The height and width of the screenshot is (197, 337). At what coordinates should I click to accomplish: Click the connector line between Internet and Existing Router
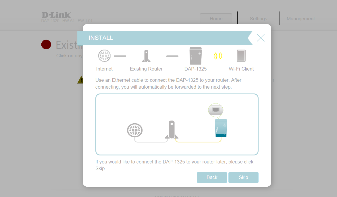pos(120,56)
